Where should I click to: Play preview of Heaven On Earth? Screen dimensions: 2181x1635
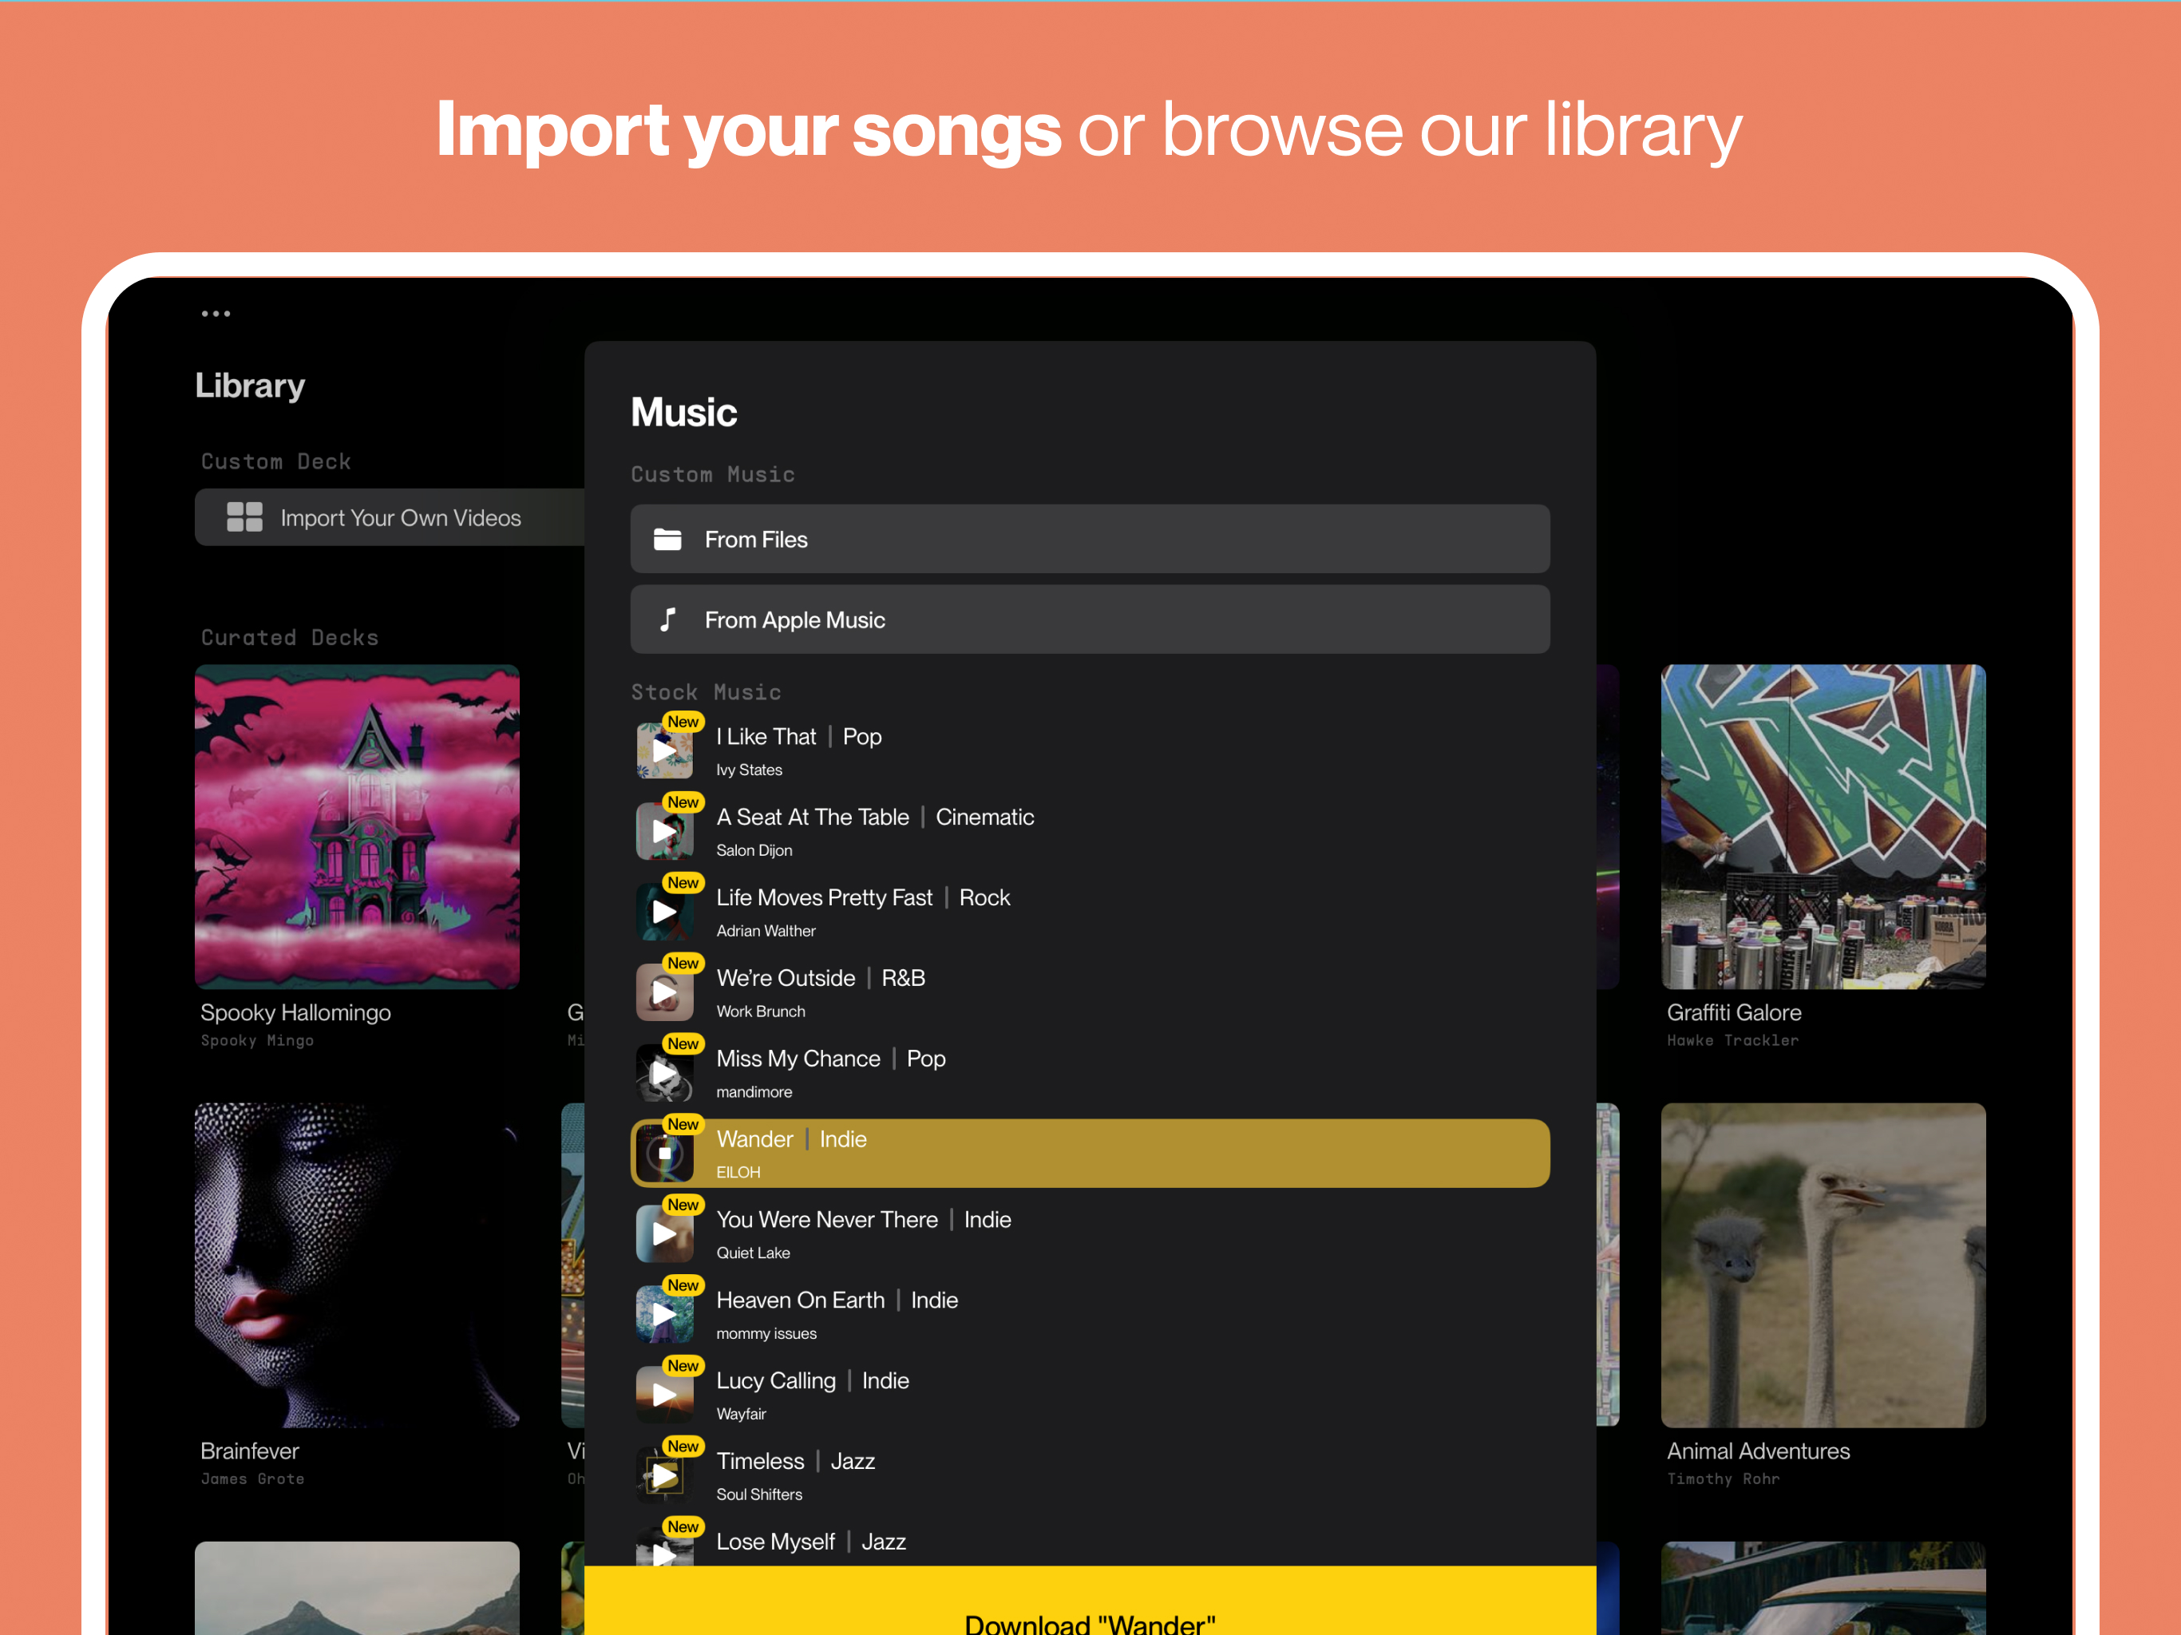coord(664,1315)
